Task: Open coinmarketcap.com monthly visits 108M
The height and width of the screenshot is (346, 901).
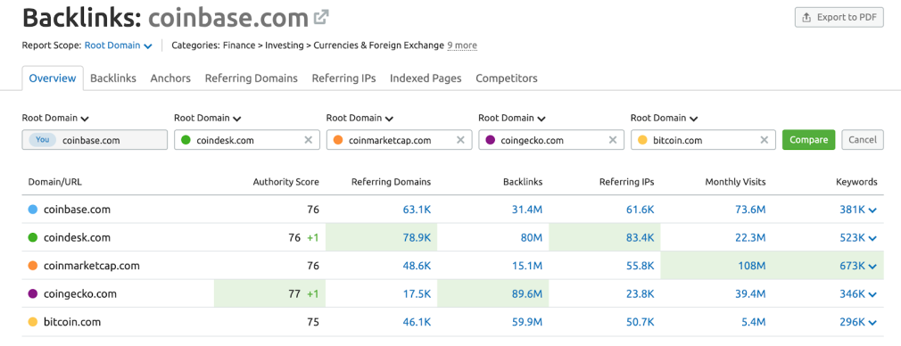Action: [x=751, y=266]
